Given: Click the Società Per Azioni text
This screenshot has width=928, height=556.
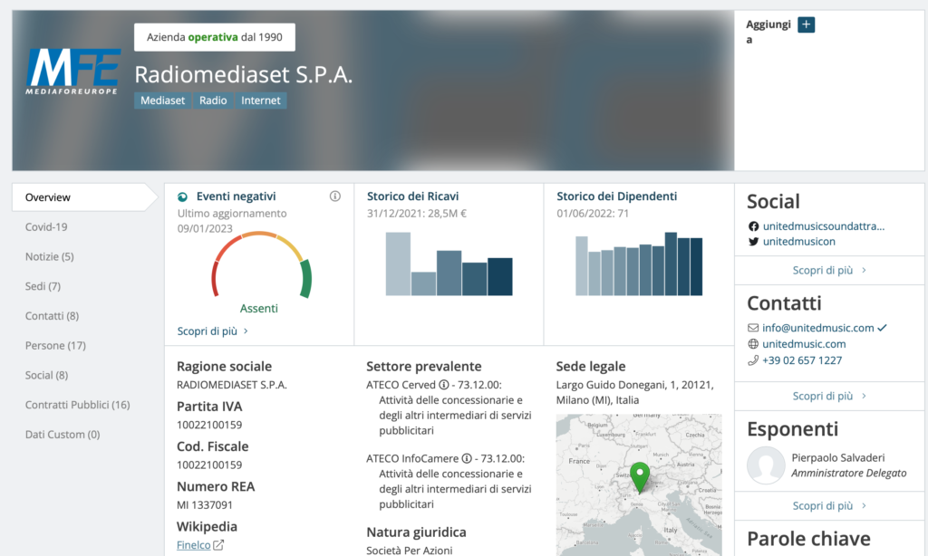Looking at the screenshot, I should pos(409,551).
